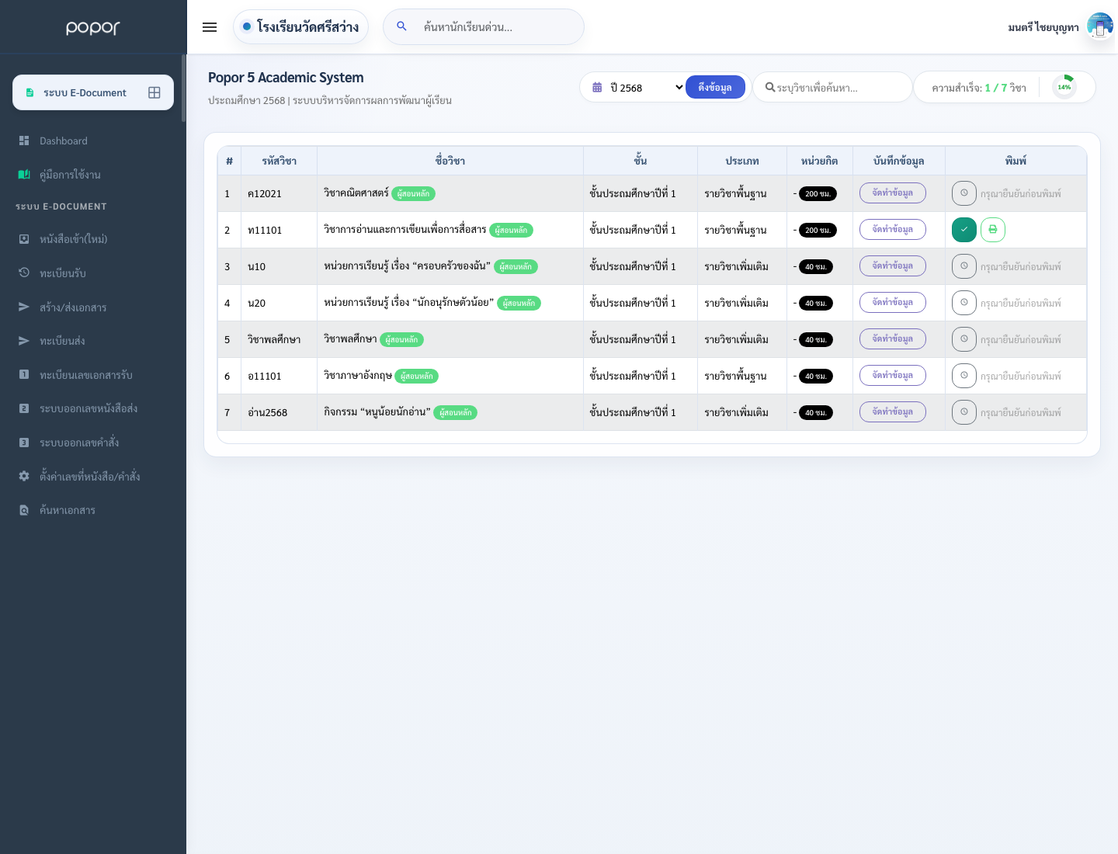Click the clock confirm icon for ค12021
1118x854 pixels.
coord(964,193)
